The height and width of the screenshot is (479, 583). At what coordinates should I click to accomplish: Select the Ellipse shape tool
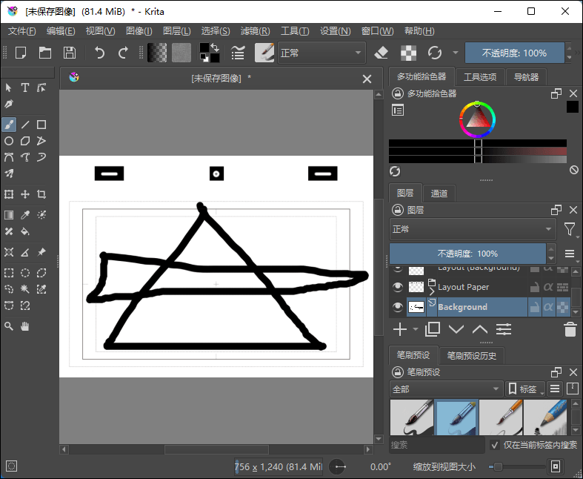[x=9, y=141]
